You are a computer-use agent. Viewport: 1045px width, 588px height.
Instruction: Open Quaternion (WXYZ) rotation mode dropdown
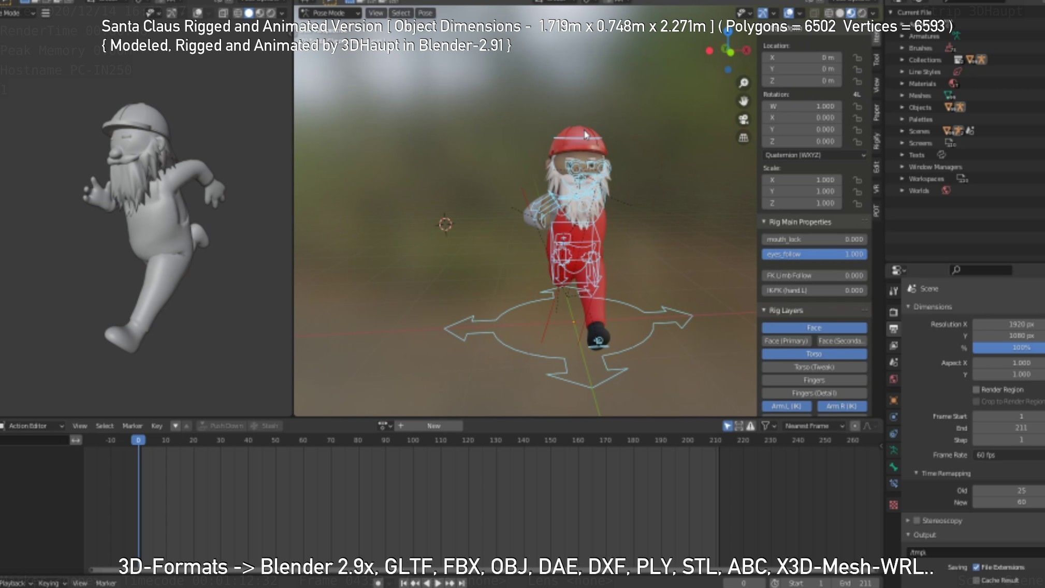tap(815, 155)
